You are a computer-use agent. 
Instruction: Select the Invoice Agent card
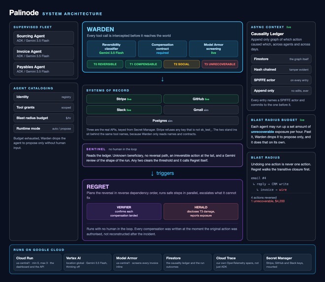pyautogui.click(x=43, y=54)
